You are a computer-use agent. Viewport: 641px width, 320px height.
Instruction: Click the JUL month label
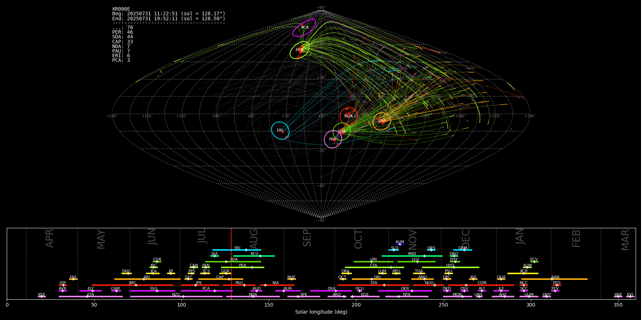pyautogui.click(x=202, y=236)
